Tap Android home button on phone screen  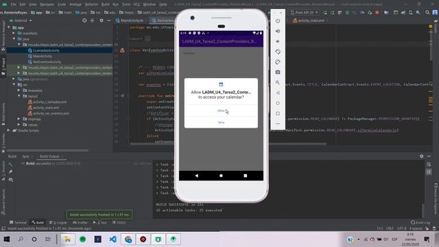[221, 176]
